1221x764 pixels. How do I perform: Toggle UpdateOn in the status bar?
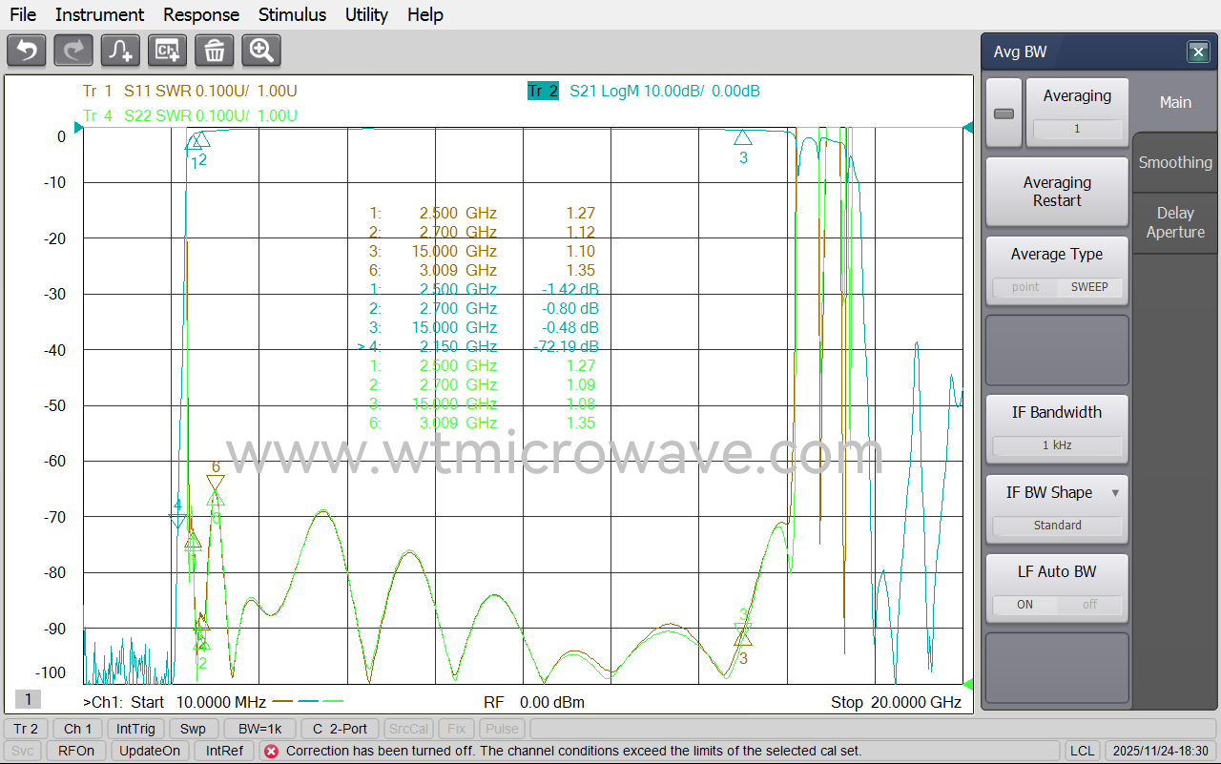tap(150, 751)
